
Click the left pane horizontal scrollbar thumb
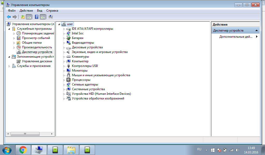click(25, 134)
